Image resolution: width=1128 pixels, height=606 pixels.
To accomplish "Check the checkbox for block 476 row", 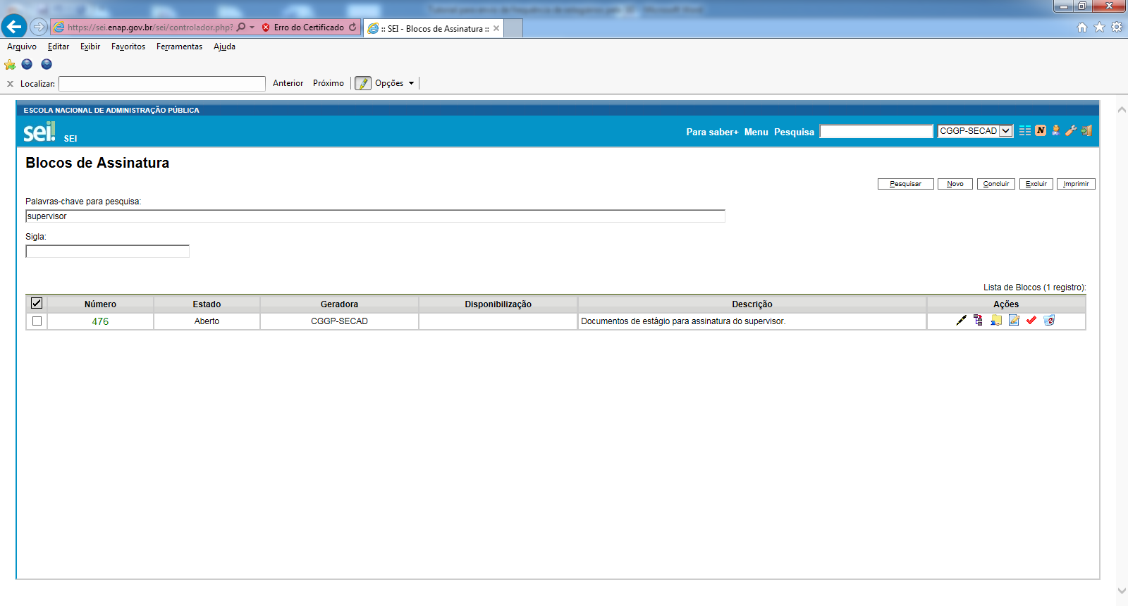I will click(37, 321).
